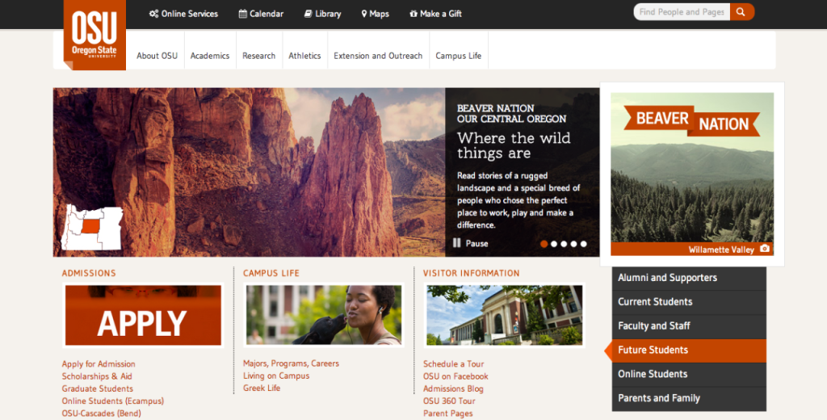Open the Academics menu
This screenshot has height=420, width=827.
pyautogui.click(x=210, y=56)
